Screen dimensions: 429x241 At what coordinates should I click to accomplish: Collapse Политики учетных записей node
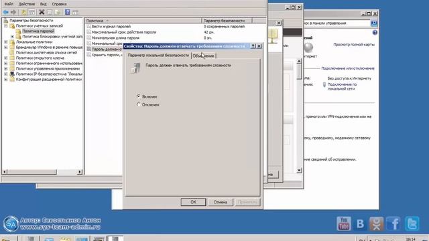point(6,26)
